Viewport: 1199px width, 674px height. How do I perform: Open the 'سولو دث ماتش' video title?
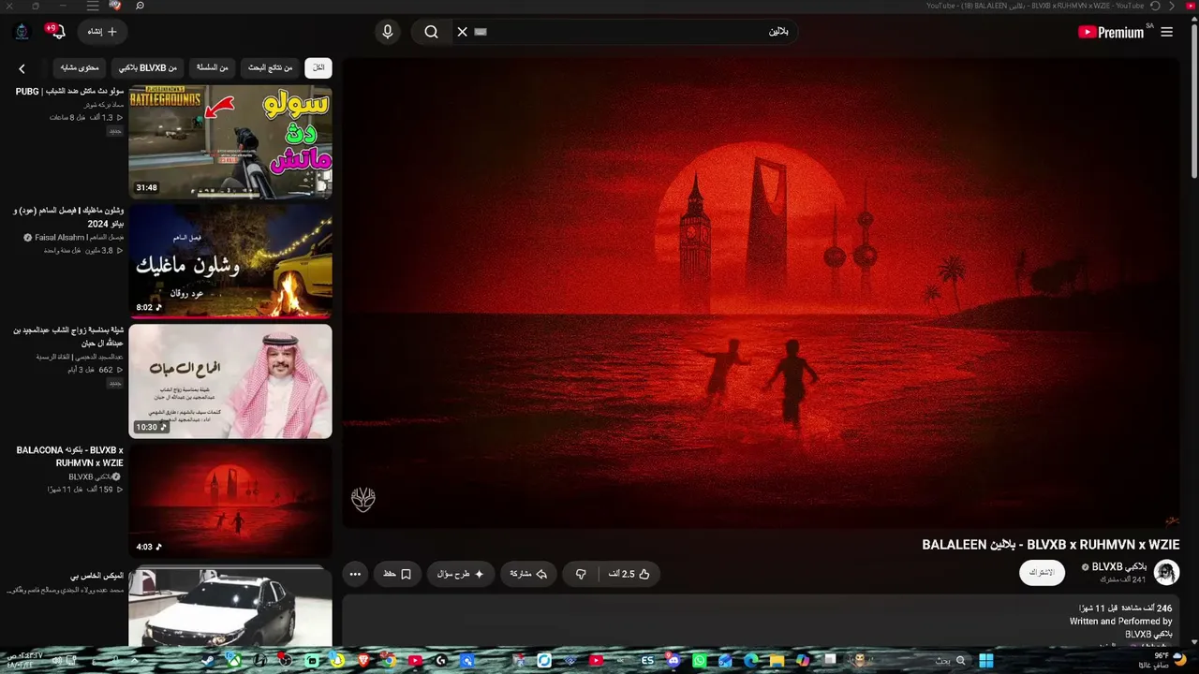coord(69,92)
